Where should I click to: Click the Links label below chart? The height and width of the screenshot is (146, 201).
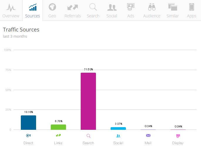(58, 143)
